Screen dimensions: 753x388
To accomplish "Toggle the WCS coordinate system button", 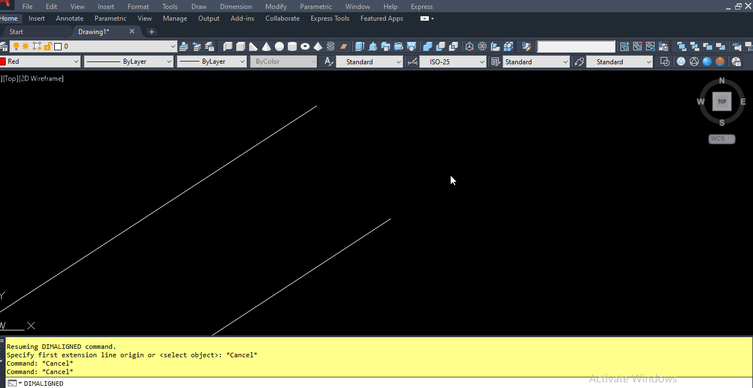I will pos(722,139).
